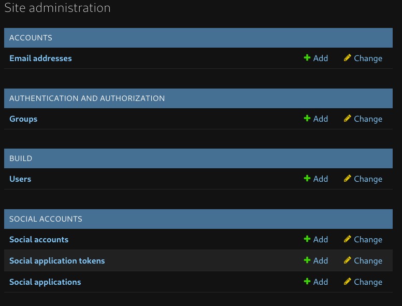Click the pencil icon in Social accounts row

click(348, 239)
